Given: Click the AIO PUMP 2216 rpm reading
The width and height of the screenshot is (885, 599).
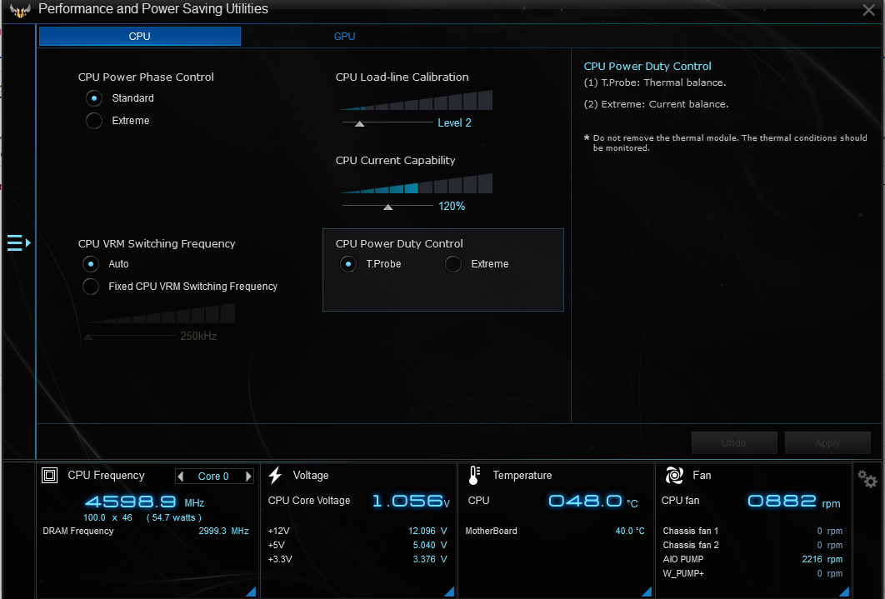Looking at the screenshot, I should [x=822, y=559].
